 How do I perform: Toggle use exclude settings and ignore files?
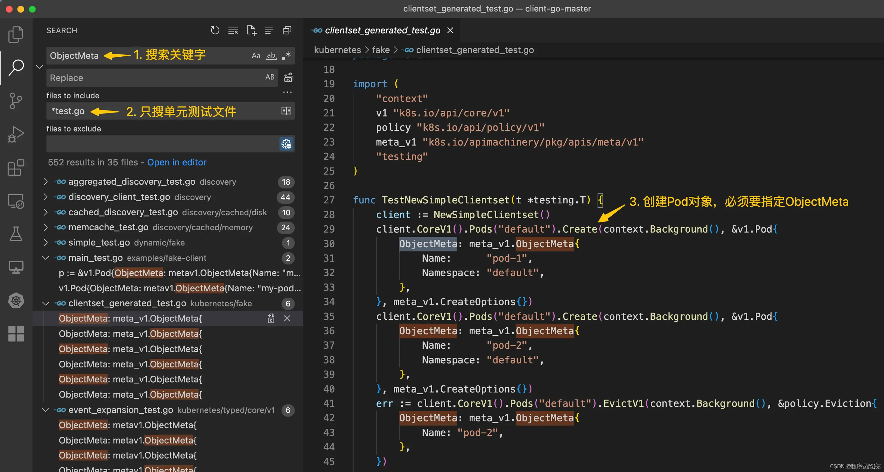pos(286,144)
